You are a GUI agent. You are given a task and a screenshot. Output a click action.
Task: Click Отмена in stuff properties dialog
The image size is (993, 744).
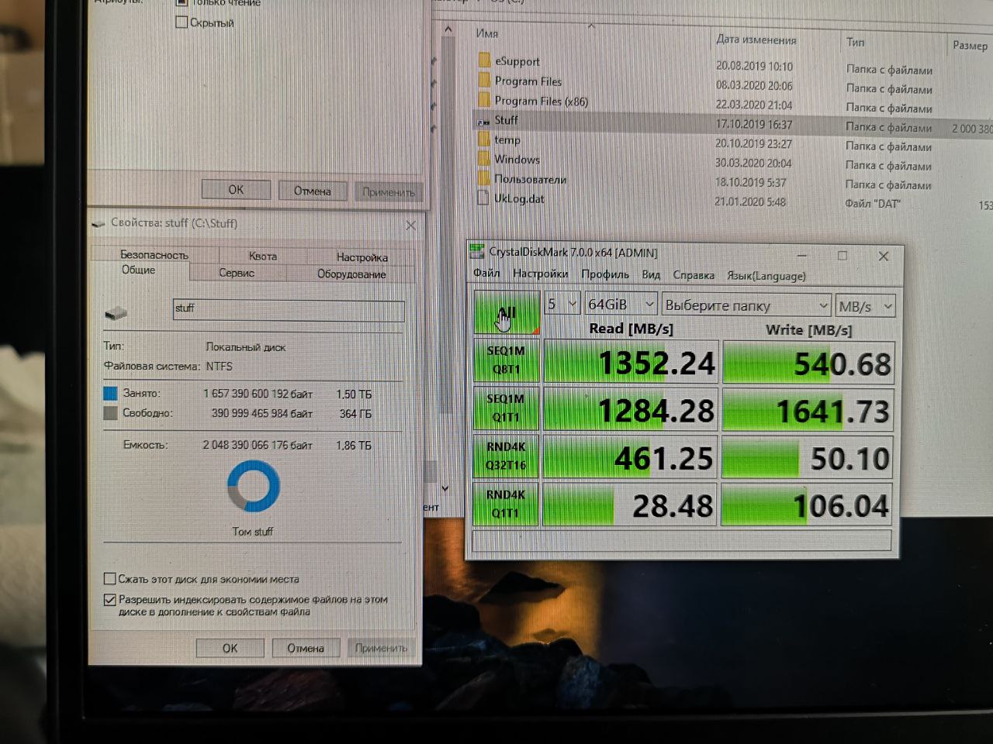306,648
